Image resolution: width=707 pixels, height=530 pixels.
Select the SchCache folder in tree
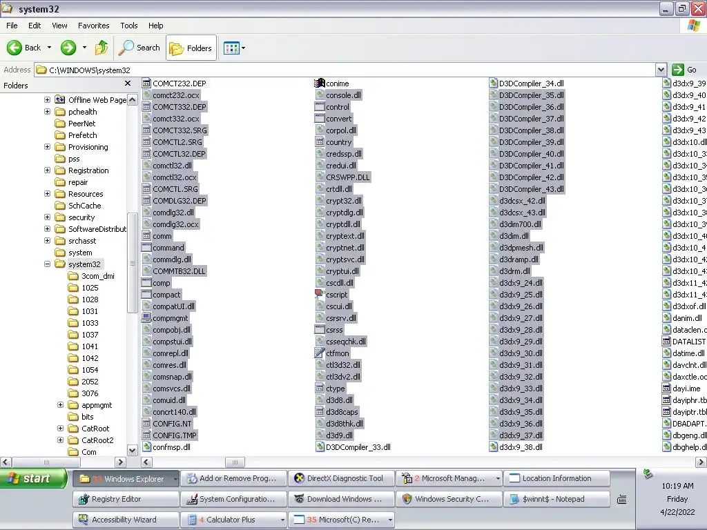coord(85,206)
